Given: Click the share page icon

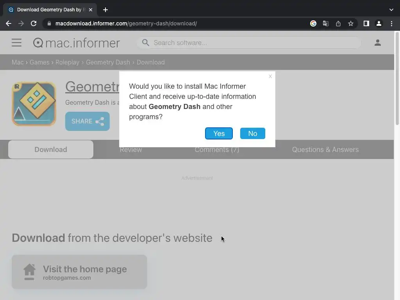Looking at the screenshot, I should (x=338, y=23).
